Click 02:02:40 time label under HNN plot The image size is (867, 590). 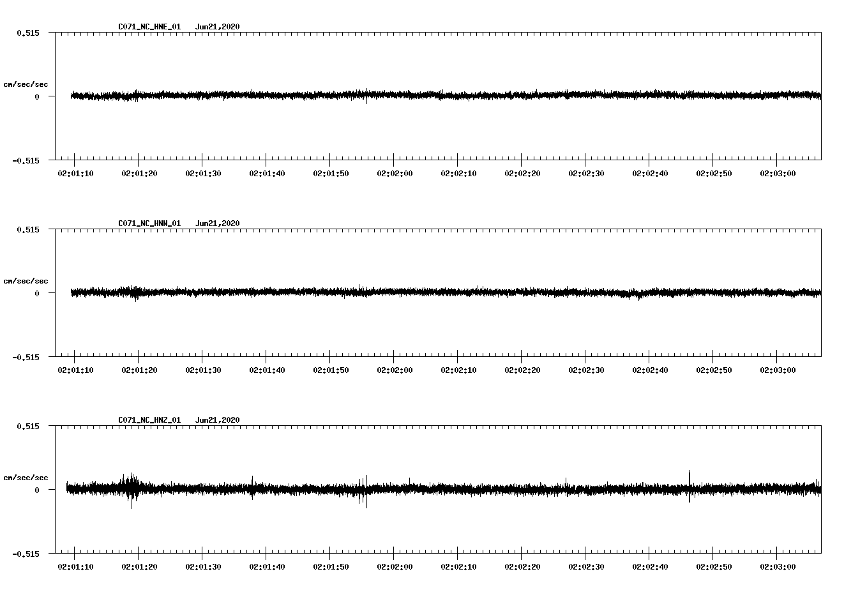[x=650, y=370]
